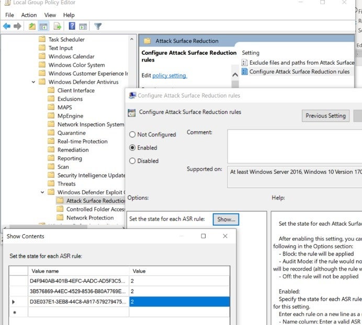Click the Windows Calendar folder icon
The width and height of the screenshot is (362, 325).
[x=42, y=56]
